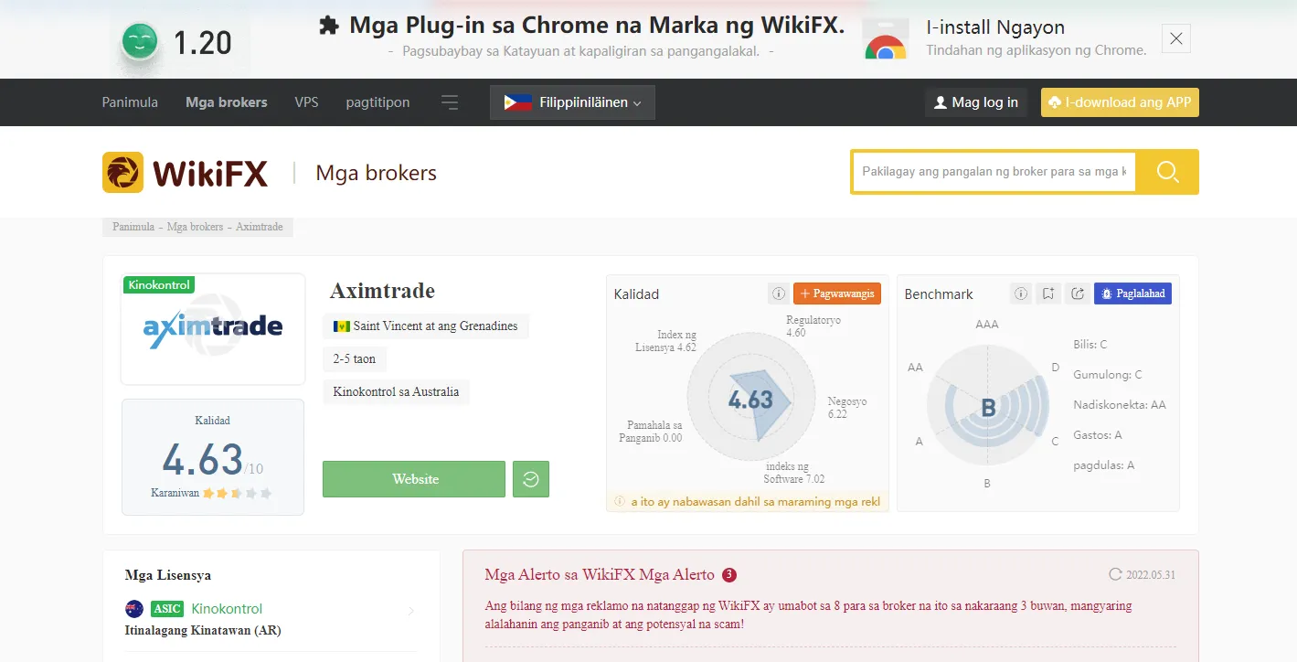Open the Filipino language dropdown
Viewport: 1297px width, 662px height.
coord(572,102)
